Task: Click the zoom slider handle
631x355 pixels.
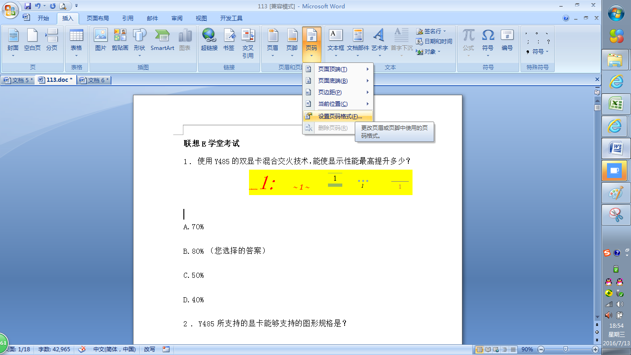Action: [x=564, y=349]
